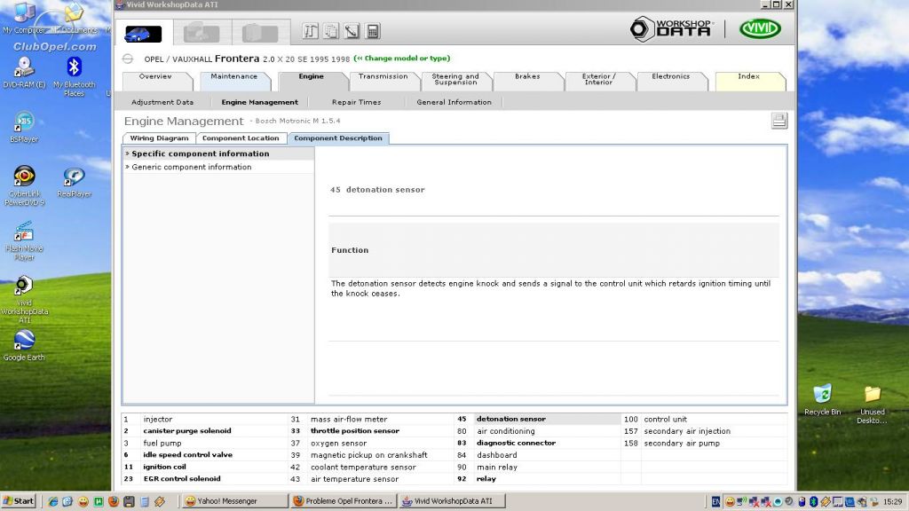Switch to Yahoo! Messenger taskbar button

coord(234,501)
